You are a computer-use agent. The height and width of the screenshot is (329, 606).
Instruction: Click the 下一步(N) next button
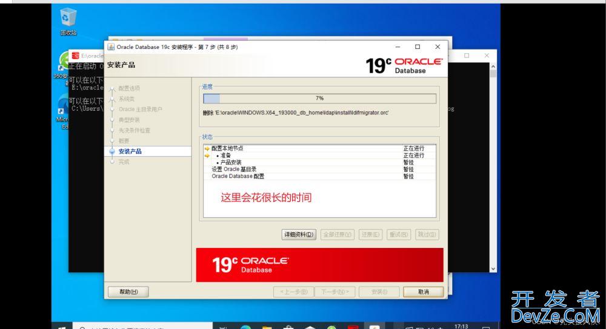pyautogui.click(x=335, y=292)
